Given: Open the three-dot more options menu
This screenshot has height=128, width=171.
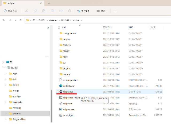Looking at the screenshot, I should pyautogui.click(x=115, y=11).
